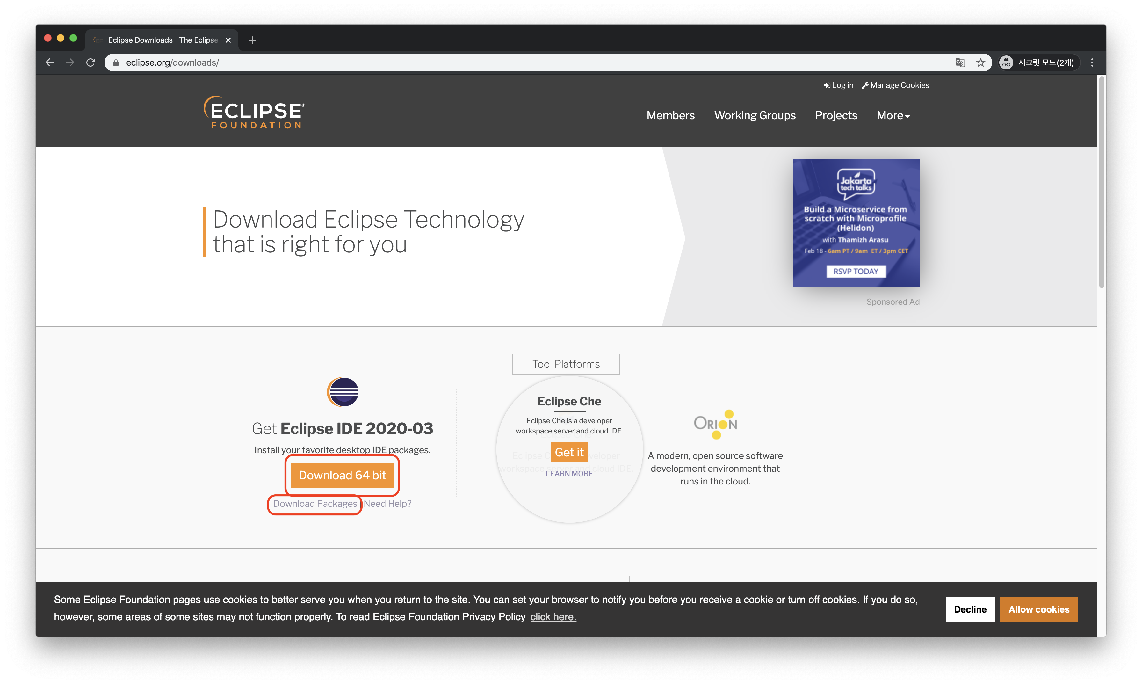Reload the Eclipse downloads page
This screenshot has width=1142, height=684.
[91, 62]
